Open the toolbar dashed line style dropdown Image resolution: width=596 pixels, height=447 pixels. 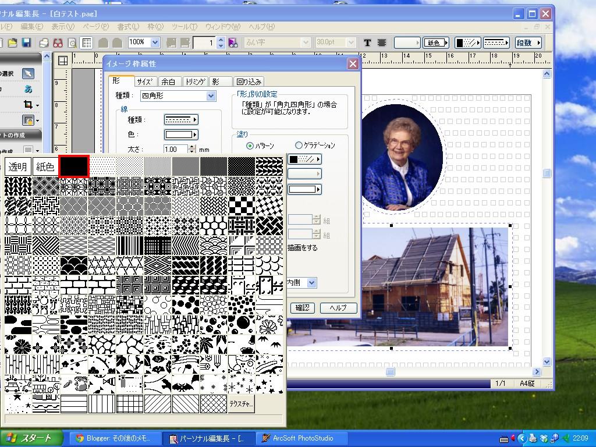496,42
